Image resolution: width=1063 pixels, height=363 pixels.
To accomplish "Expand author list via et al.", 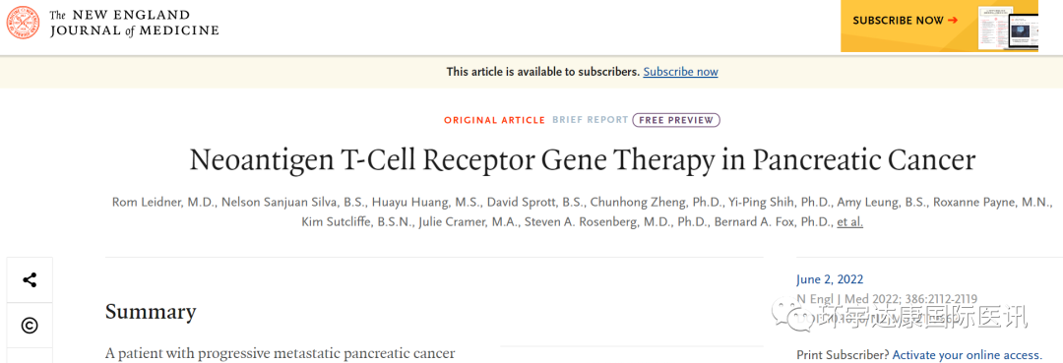I will tap(850, 222).
